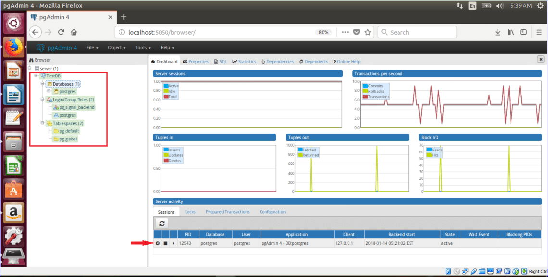
Task: Cancel the active query using the cross icon
Action: (158, 243)
